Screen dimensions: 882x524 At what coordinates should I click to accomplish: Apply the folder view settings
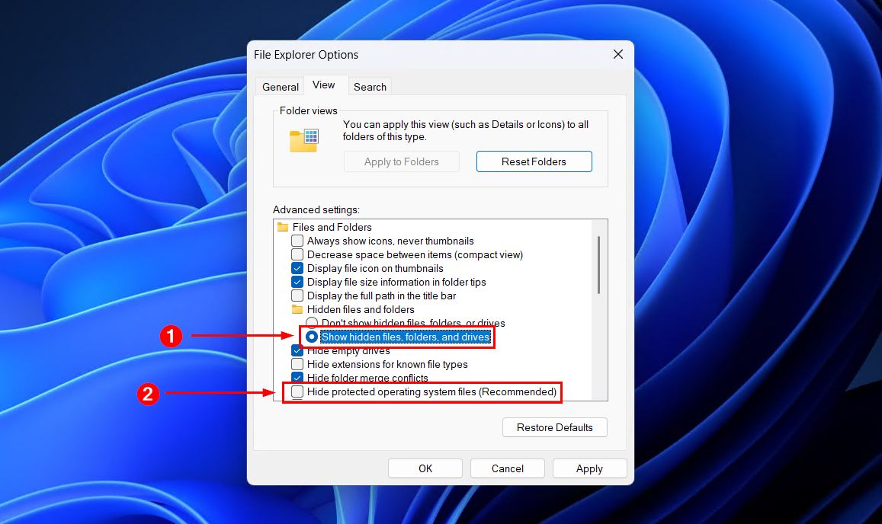(589, 468)
